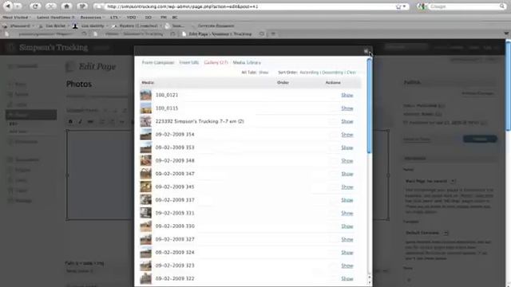Click the thumbnail of 09-02-2009 348
Image resolution: width=511 pixels, height=287 pixels.
click(x=145, y=160)
